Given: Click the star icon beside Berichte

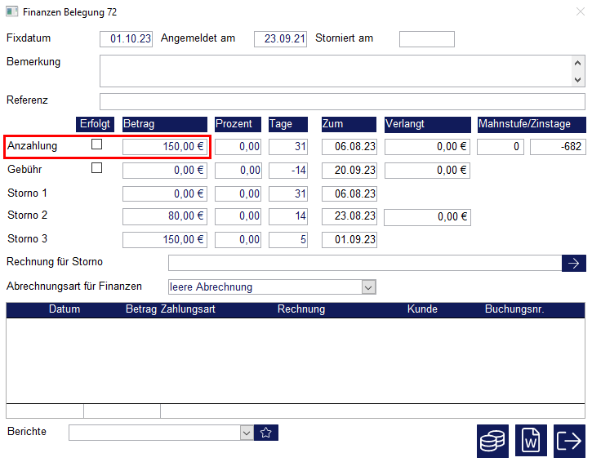Looking at the screenshot, I should (x=266, y=433).
